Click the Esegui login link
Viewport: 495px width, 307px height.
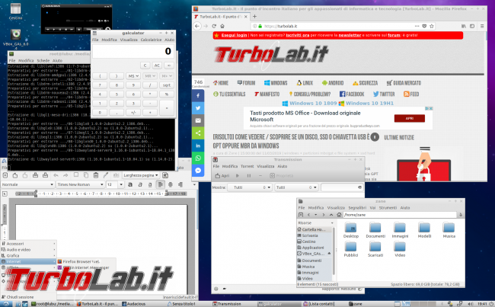pos(234,35)
